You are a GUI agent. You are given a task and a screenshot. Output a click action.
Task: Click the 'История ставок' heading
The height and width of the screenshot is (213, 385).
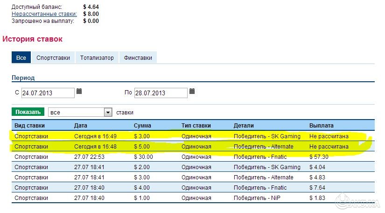[x=32, y=39]
